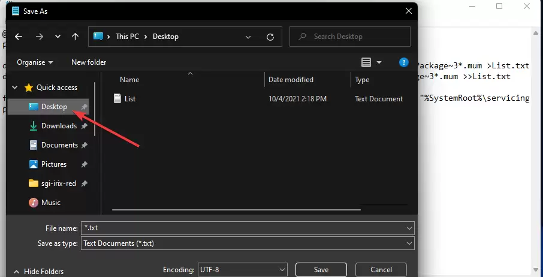Click pin icon beside Documents
The image size is (543, 277).
pos(84,146)
